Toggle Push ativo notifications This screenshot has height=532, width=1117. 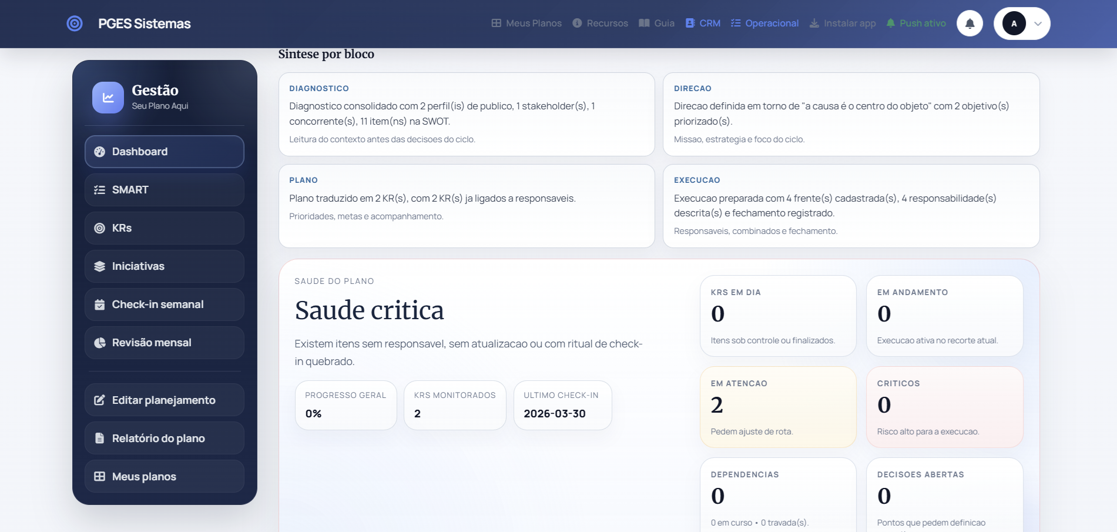click(x=915, y=23)
